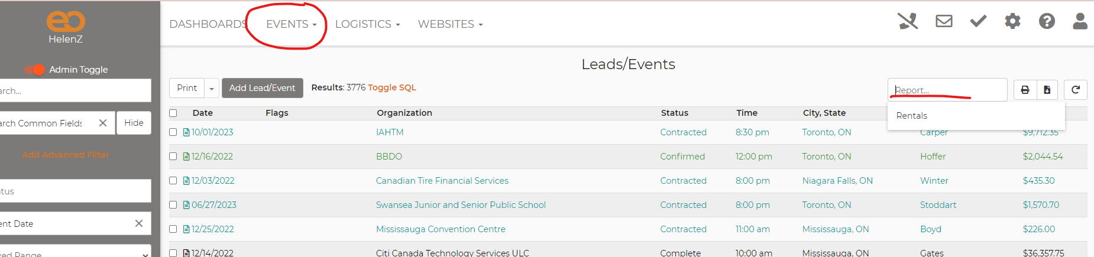Check the box for the IAHTM row

pos(173,132)
